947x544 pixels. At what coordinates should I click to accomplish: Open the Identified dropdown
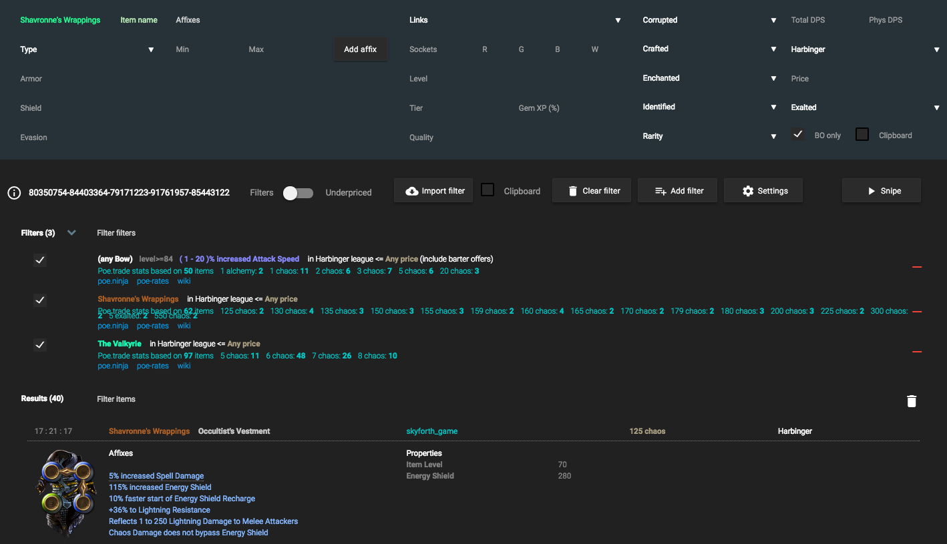pos(709,107)
